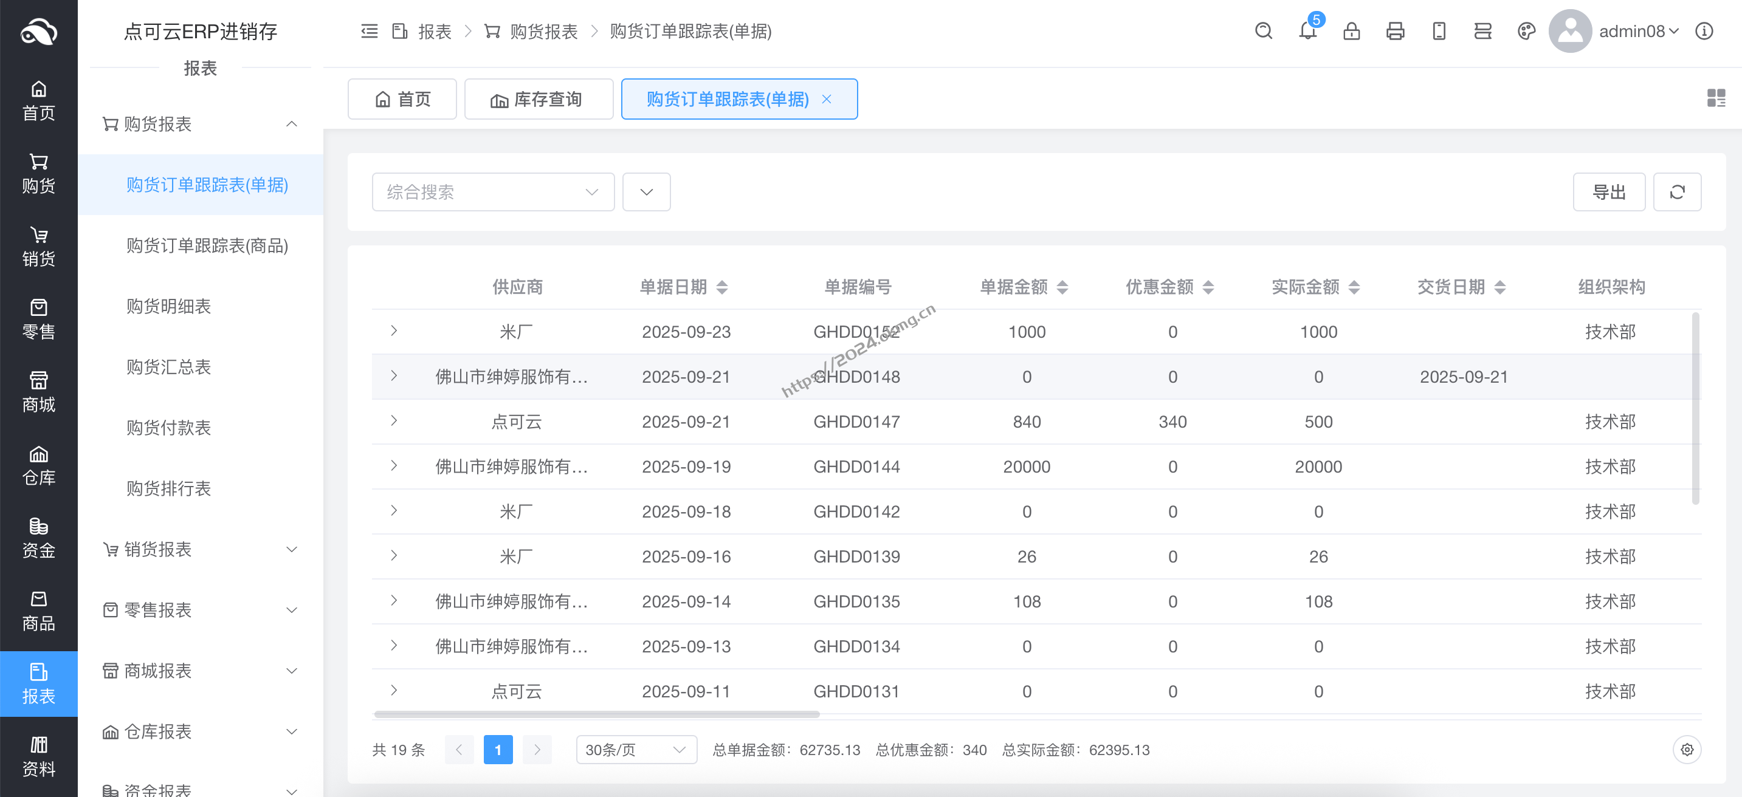Open the admin08 user menu
This screenshot has width=1742, height=797.
click(x=1638, y=31)
